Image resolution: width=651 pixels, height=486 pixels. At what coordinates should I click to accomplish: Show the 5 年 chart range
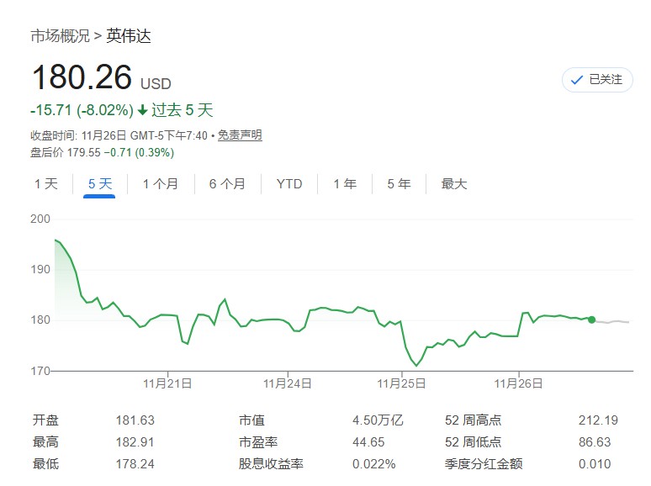coord(399,184)
